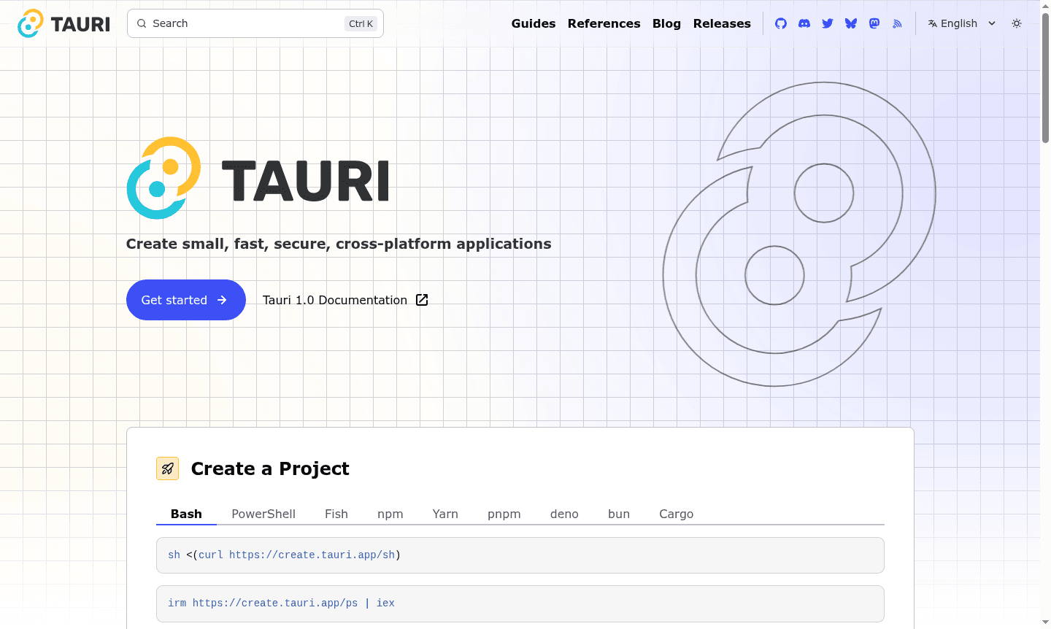This screenshot has height=629, width=1051.
Task: Visit Tauri's Twitter profile
Action: coord(827,23)
